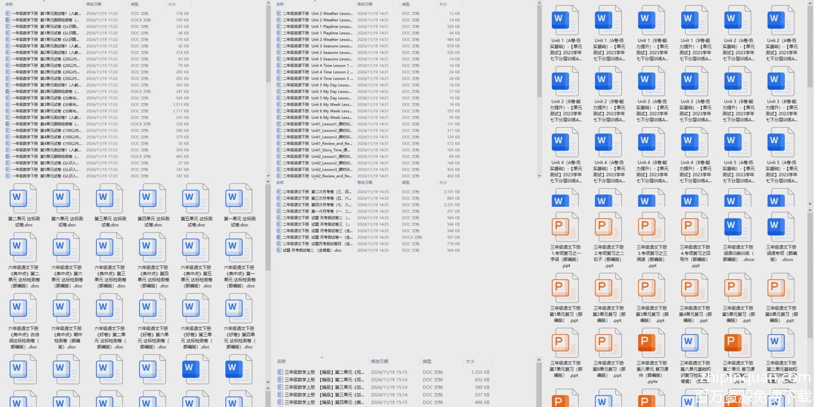Image resolution: width=814 pixels, height=407 pixels.
Task: Open the 《典中点》古诗词达标检测卷 document icon
Action: [24, 309]
